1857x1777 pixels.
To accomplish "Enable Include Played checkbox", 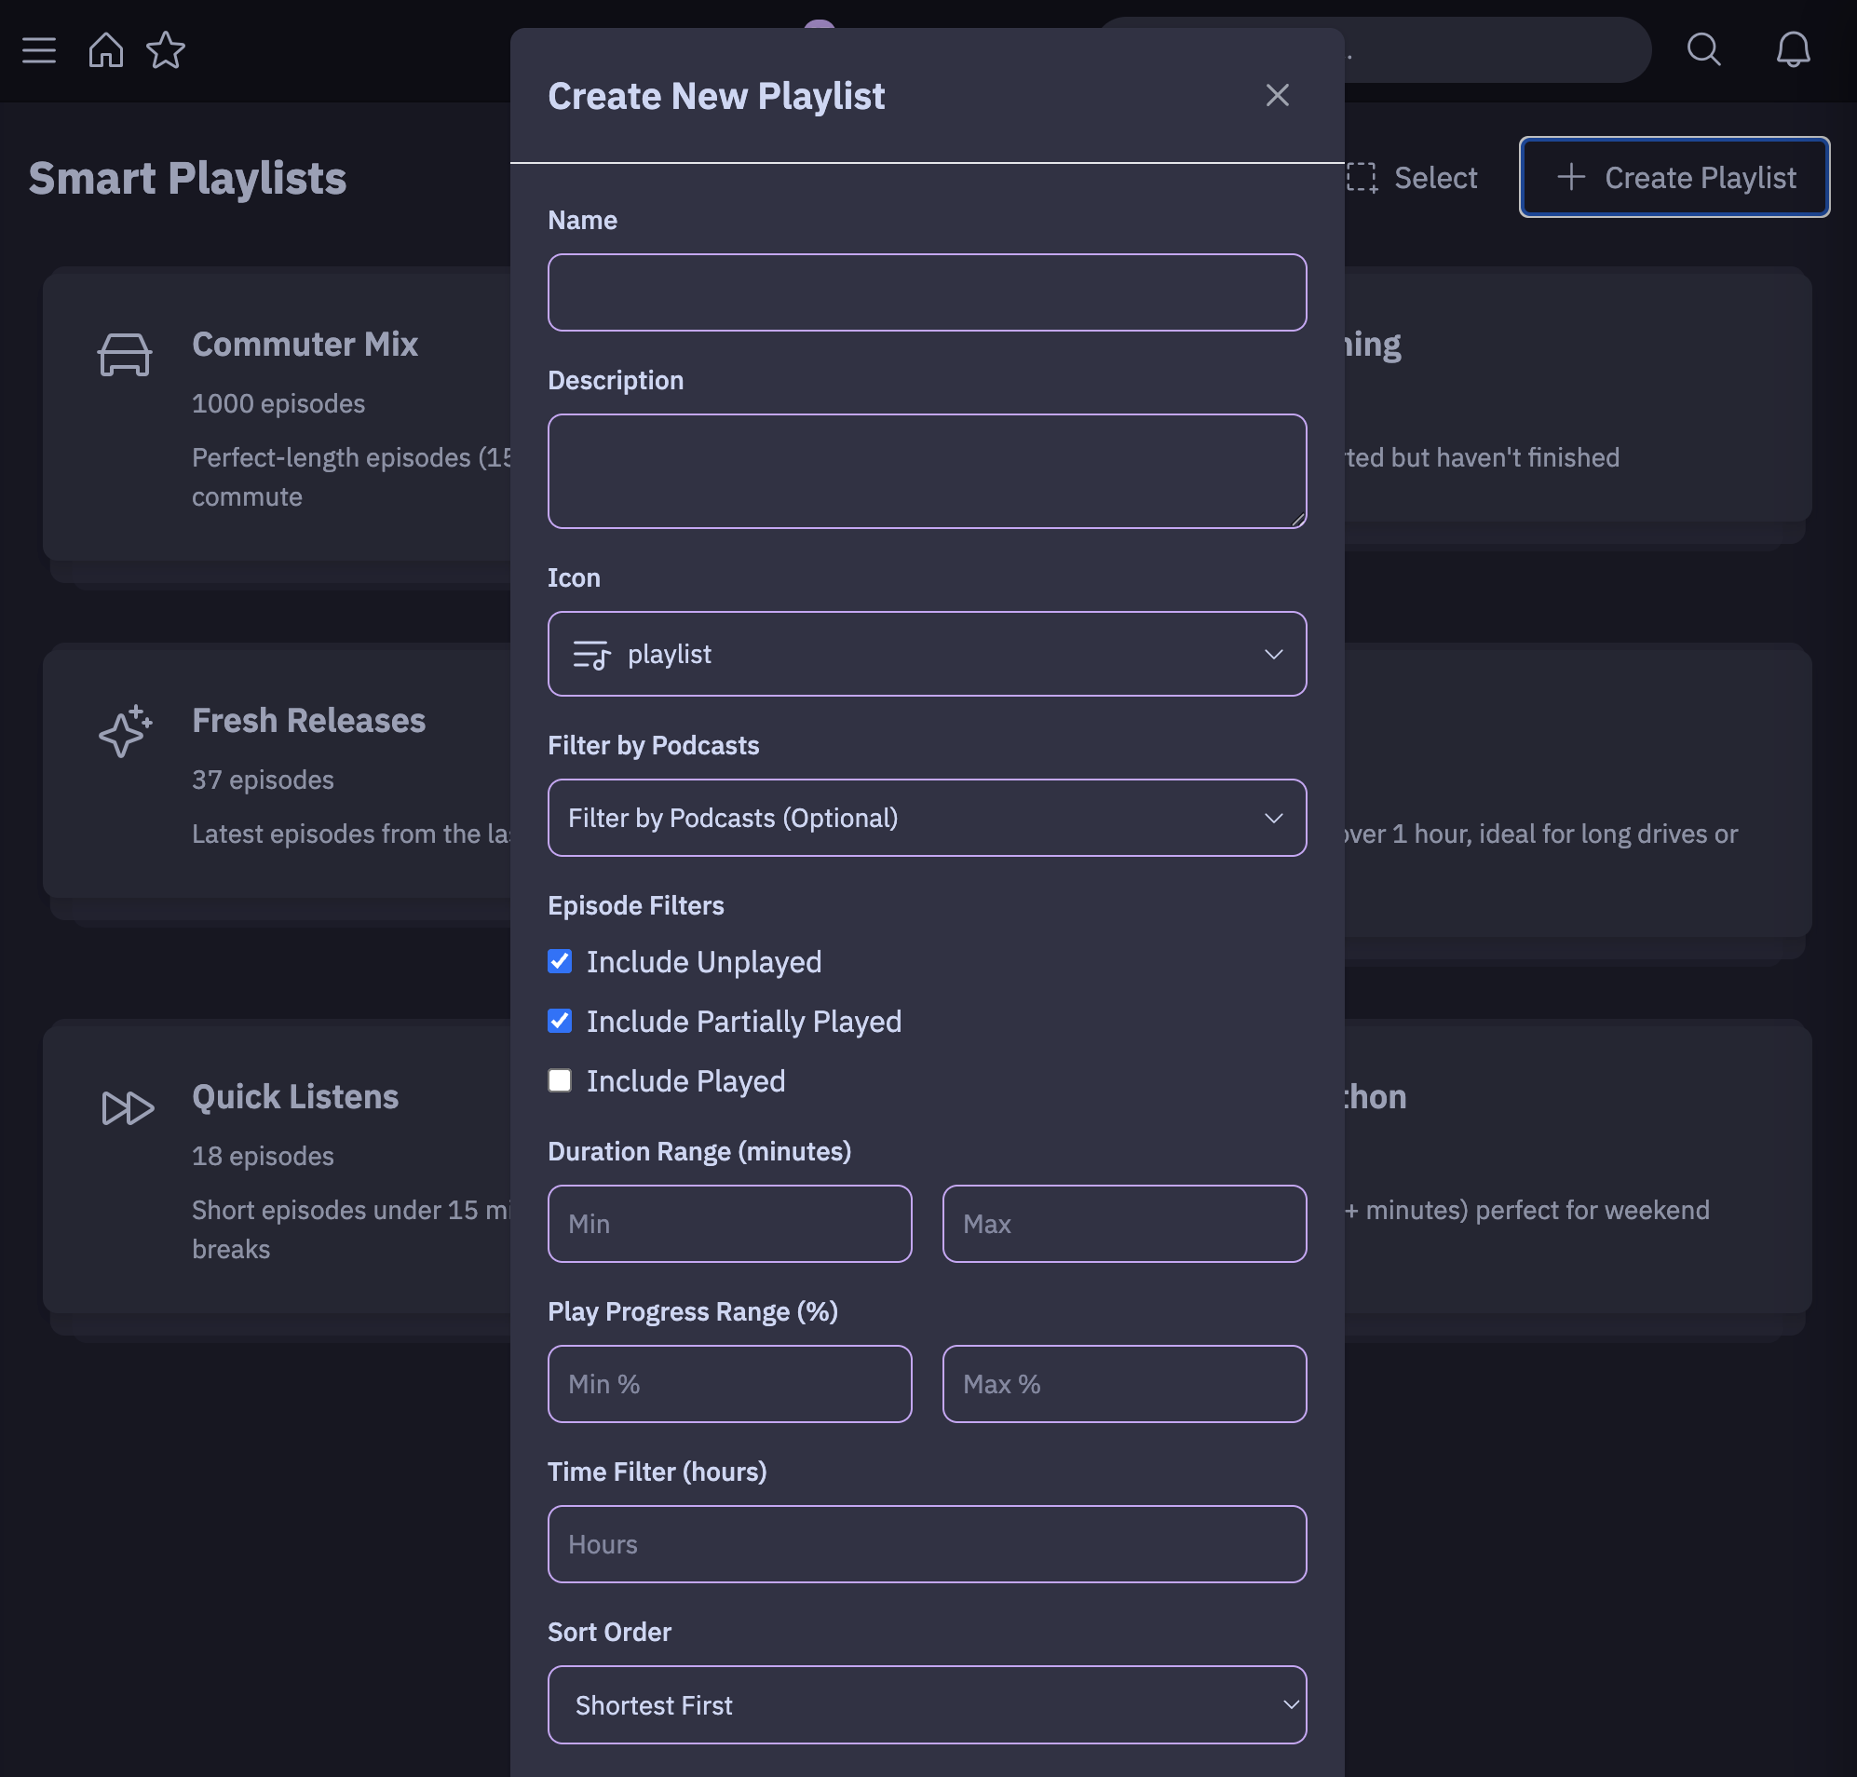I will coord(560,1080).
